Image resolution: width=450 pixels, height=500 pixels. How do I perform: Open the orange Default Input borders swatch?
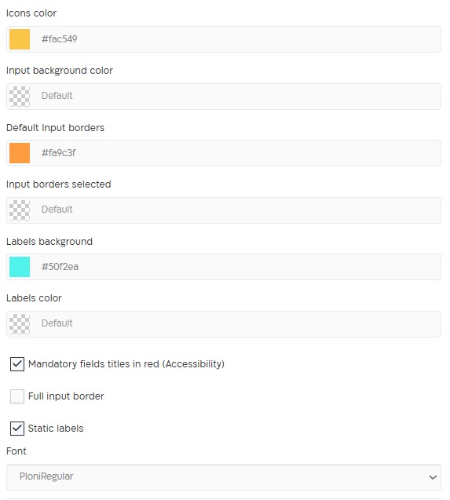[20, 153]
